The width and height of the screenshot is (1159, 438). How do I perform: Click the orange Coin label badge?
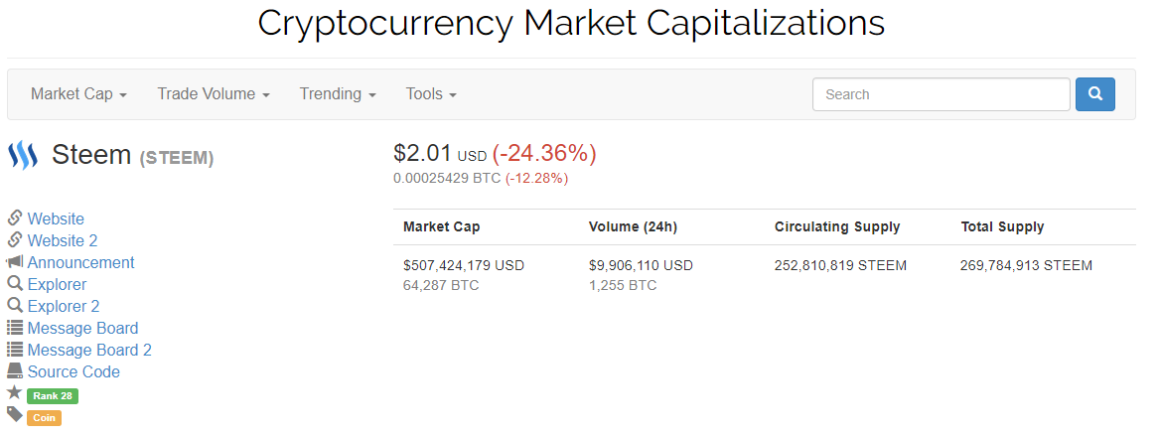point(45,418)
